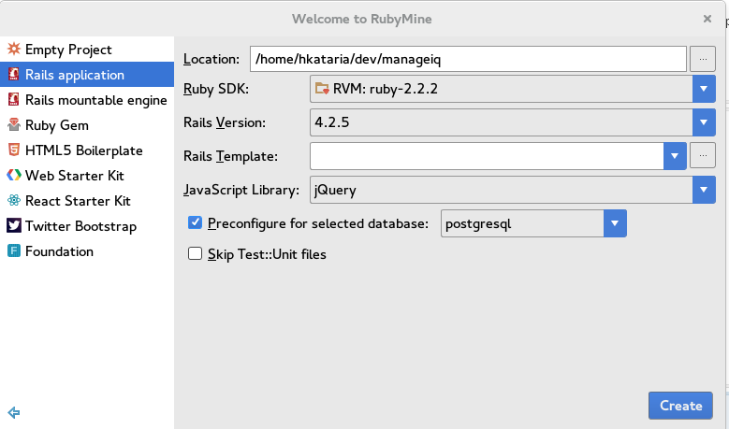Expand the JavaScript Library dropdown arrow

point(704,190)
